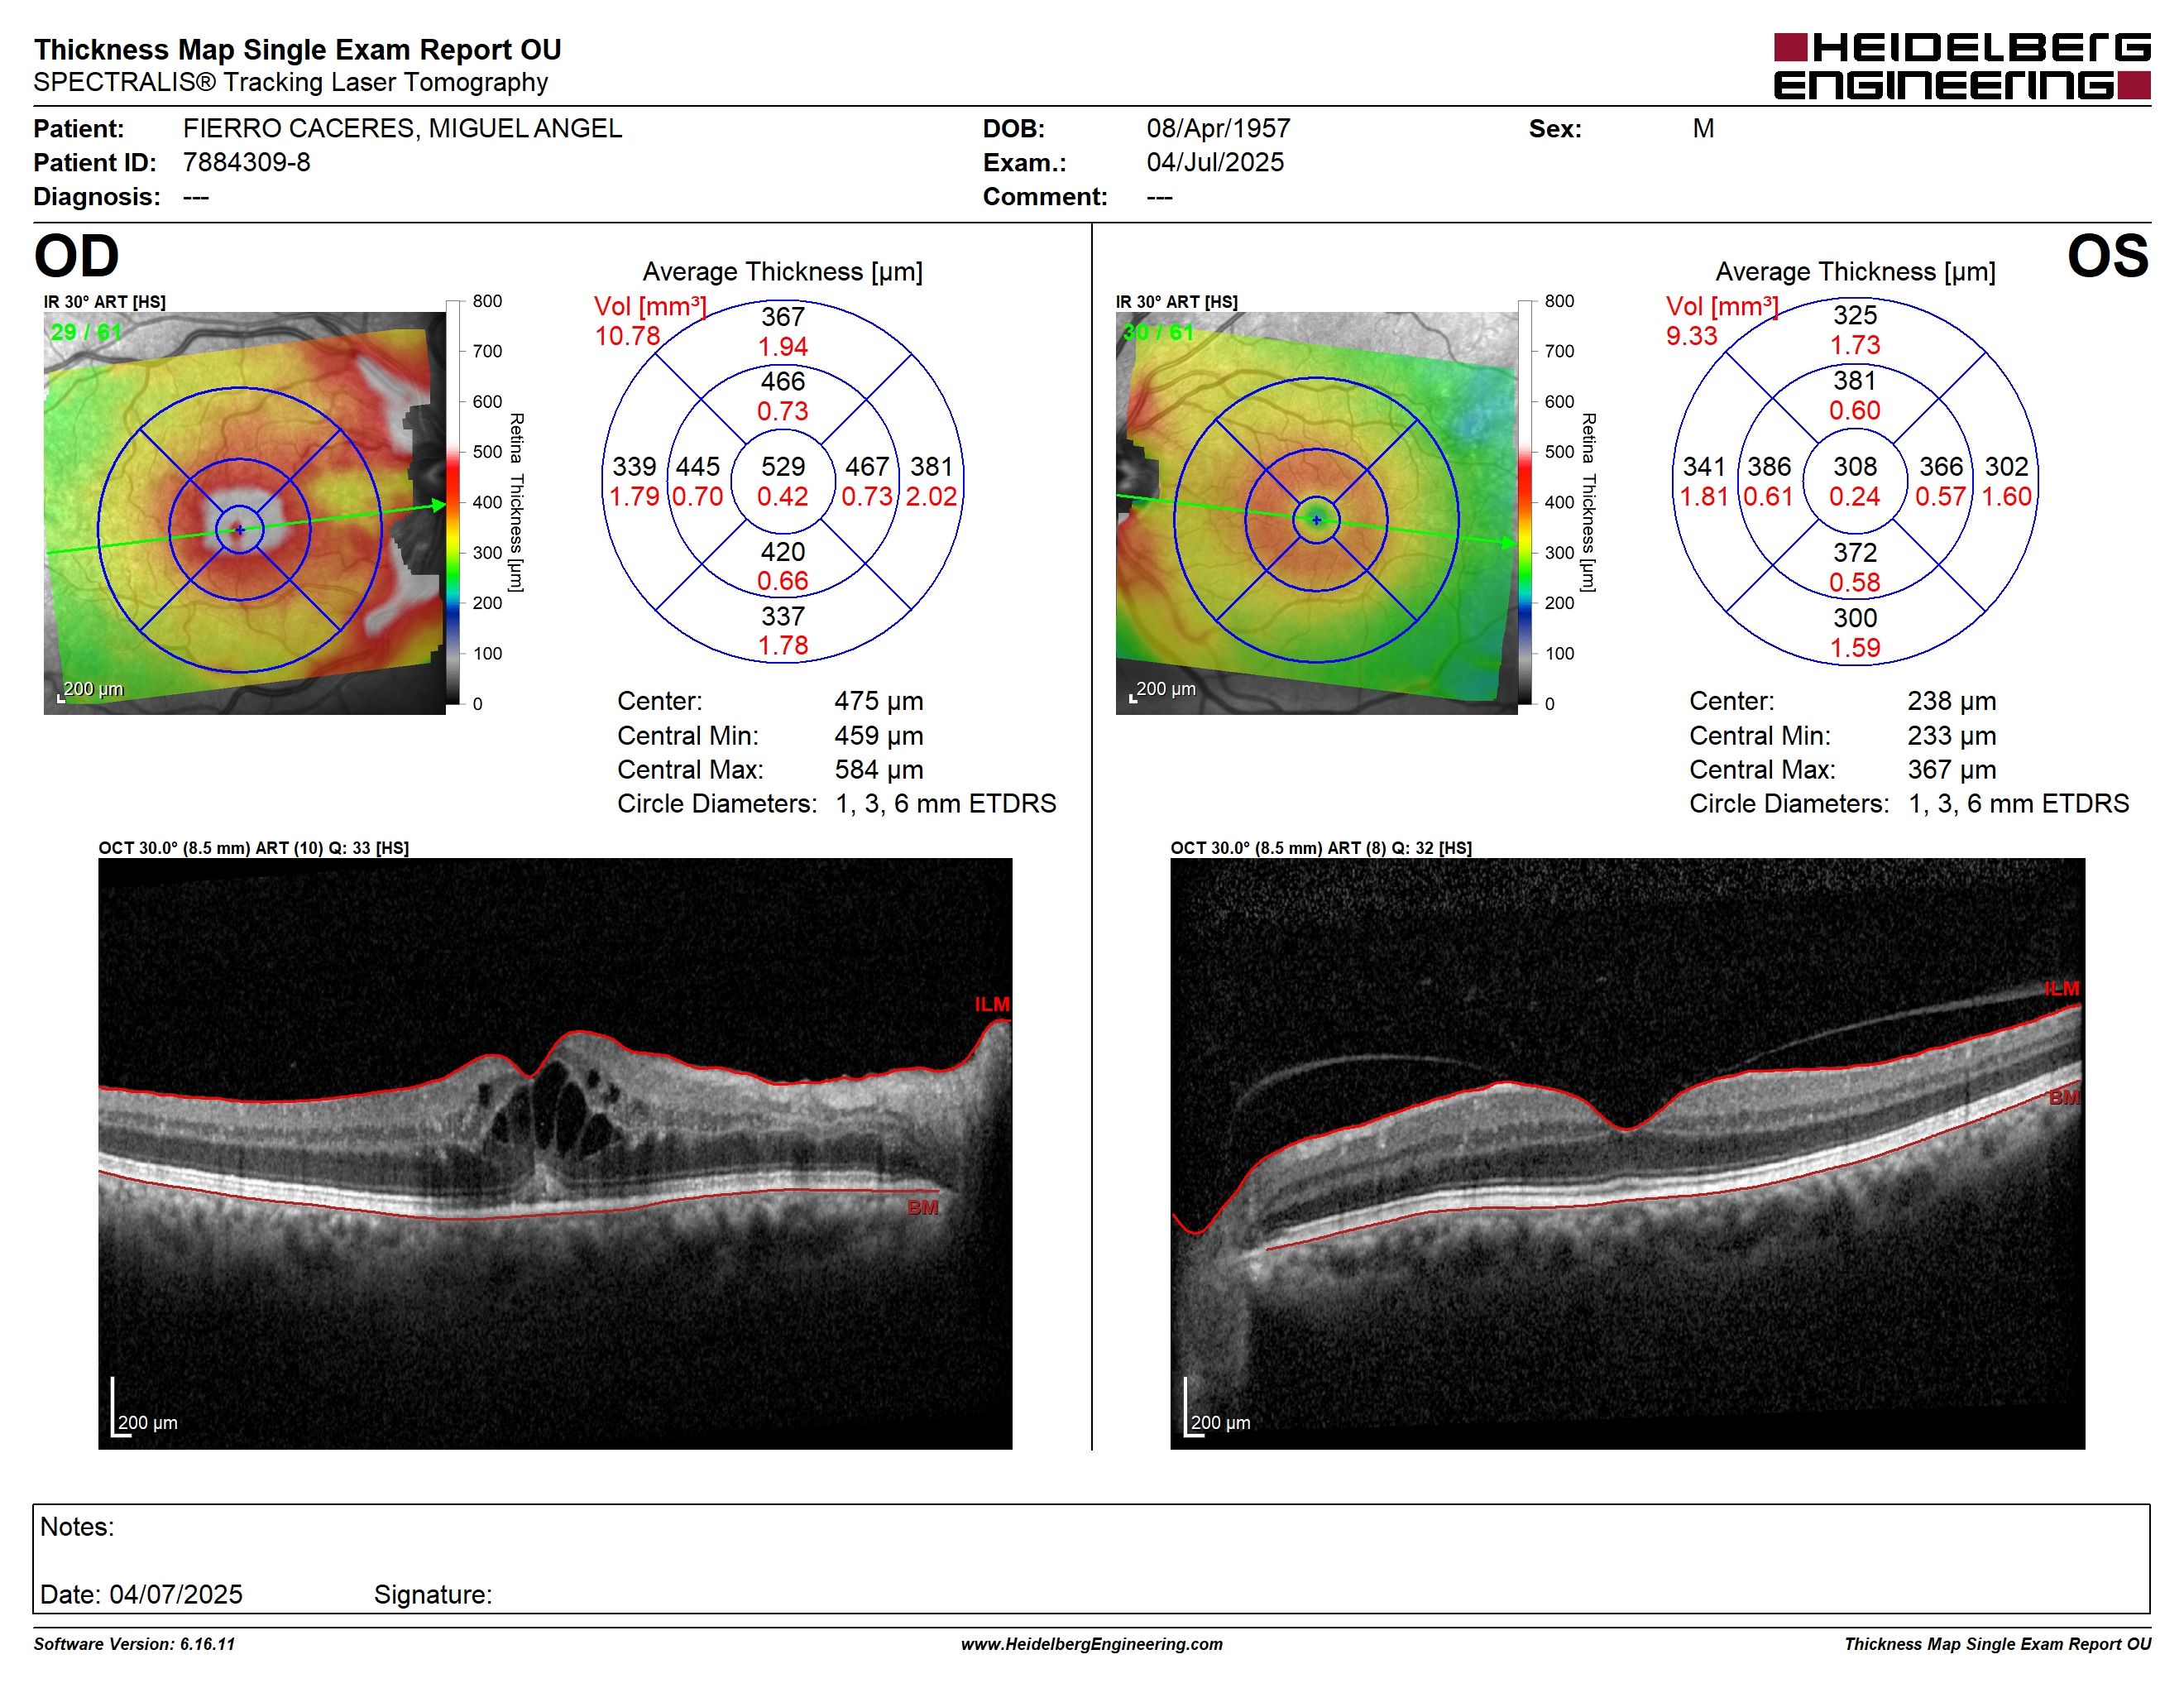The image size is (2184, 1688).
Task: Click OD inner superior thickness '466'
Action: pyautogui.click(x=782, y=381)
